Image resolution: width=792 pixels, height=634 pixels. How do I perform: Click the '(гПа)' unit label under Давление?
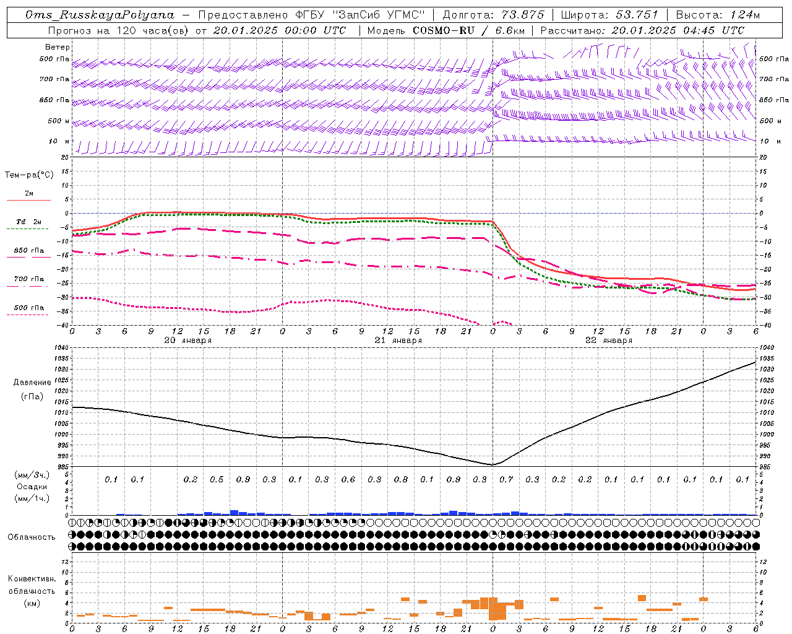(x=32, y=396)
